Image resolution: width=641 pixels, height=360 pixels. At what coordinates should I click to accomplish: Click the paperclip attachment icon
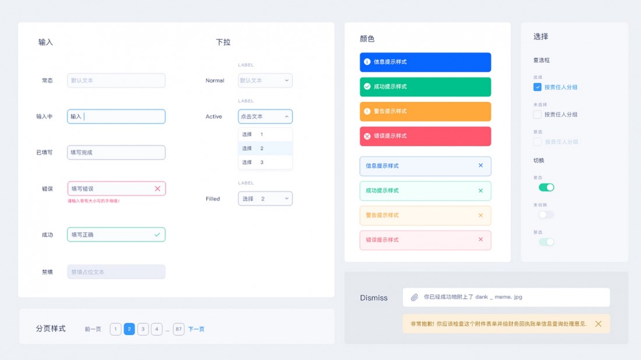pos(414,297)
